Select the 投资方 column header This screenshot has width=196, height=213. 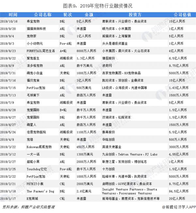135,15
